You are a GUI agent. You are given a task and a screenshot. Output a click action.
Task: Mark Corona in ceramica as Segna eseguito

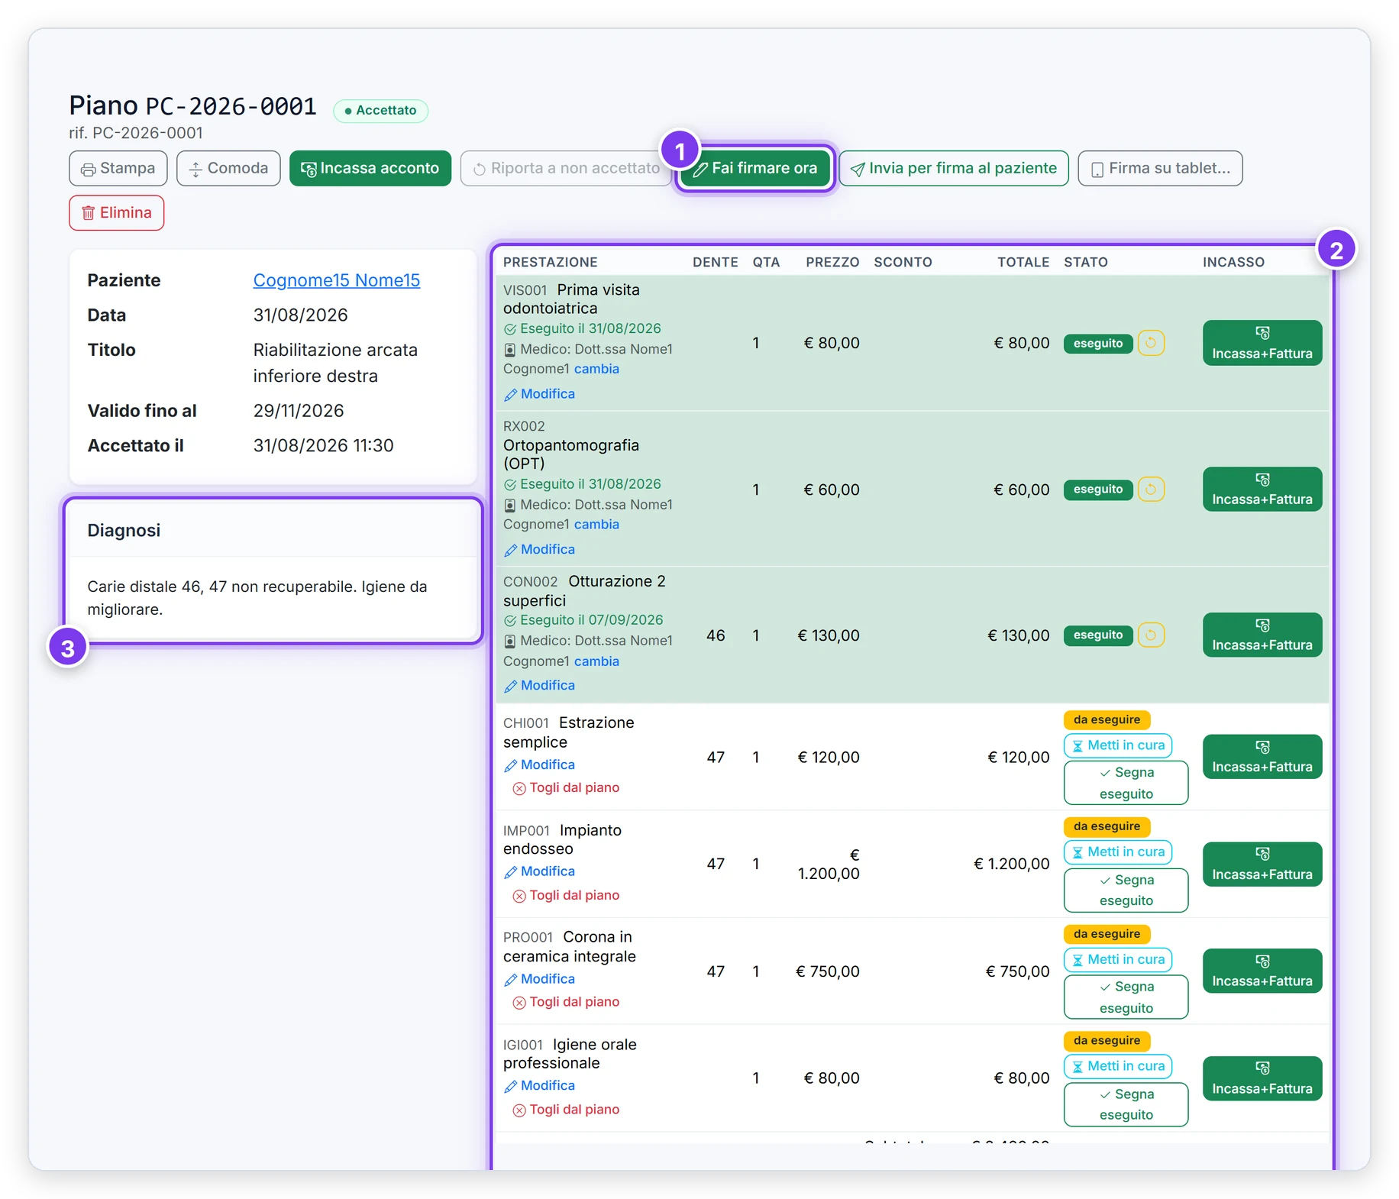pyautogui.click(x=1126, y=997)
